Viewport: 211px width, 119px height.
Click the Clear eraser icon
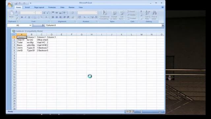point(141,19)
